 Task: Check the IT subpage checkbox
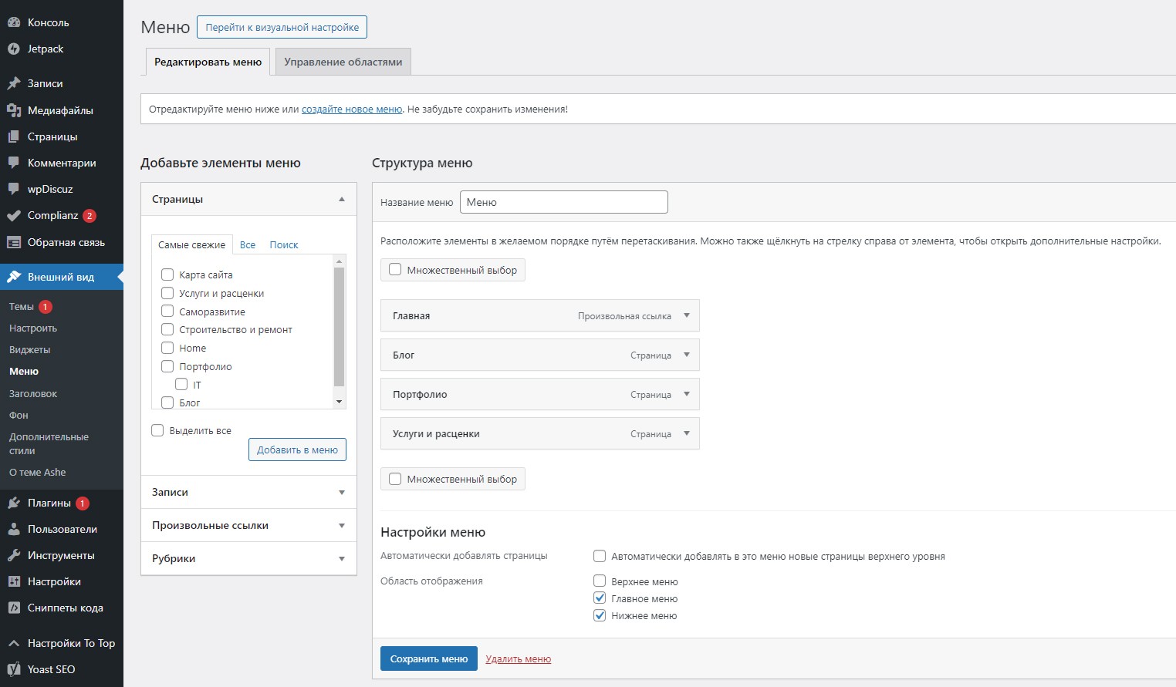[x=181, y=384]
